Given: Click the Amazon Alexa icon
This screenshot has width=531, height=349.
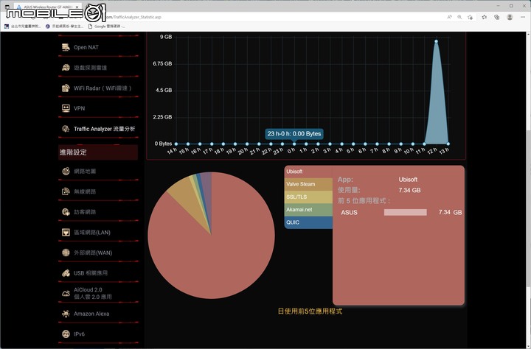Looking at the screenshot, I should (x=66, y=314).
